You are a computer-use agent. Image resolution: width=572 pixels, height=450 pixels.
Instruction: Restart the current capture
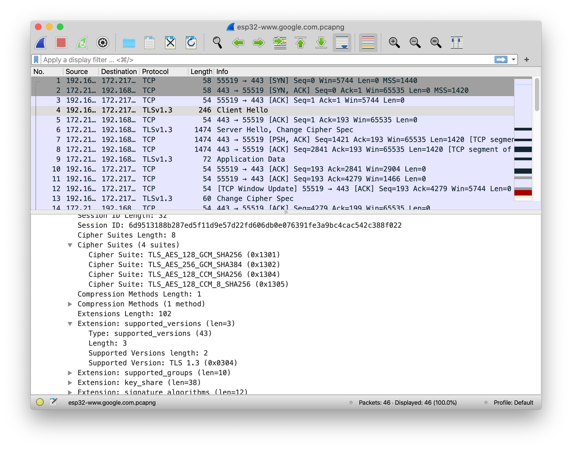pyautogui.click(x=82, y=43)
